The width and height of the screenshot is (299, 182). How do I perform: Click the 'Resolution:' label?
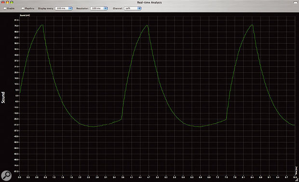[x=82, y=9]
